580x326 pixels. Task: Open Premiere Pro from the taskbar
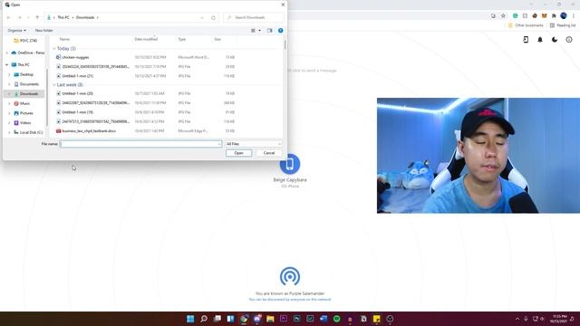pyautogui.click(x=284, y=319)
